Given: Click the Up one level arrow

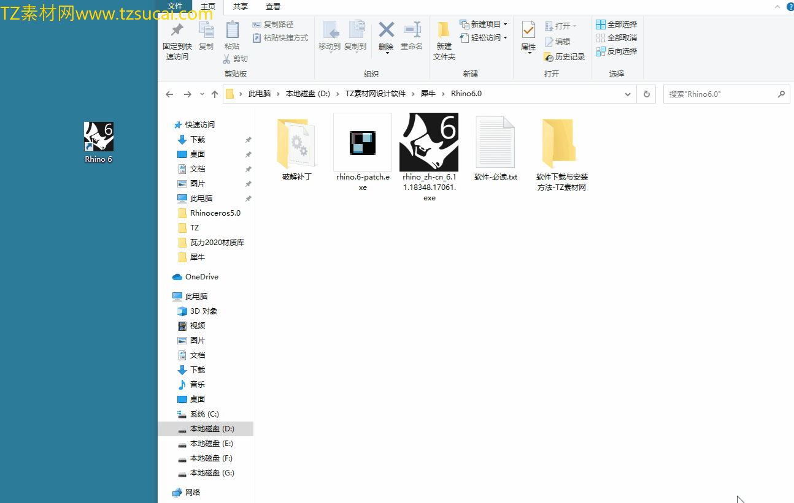Looking at the screenshot, I should [215, 94].
